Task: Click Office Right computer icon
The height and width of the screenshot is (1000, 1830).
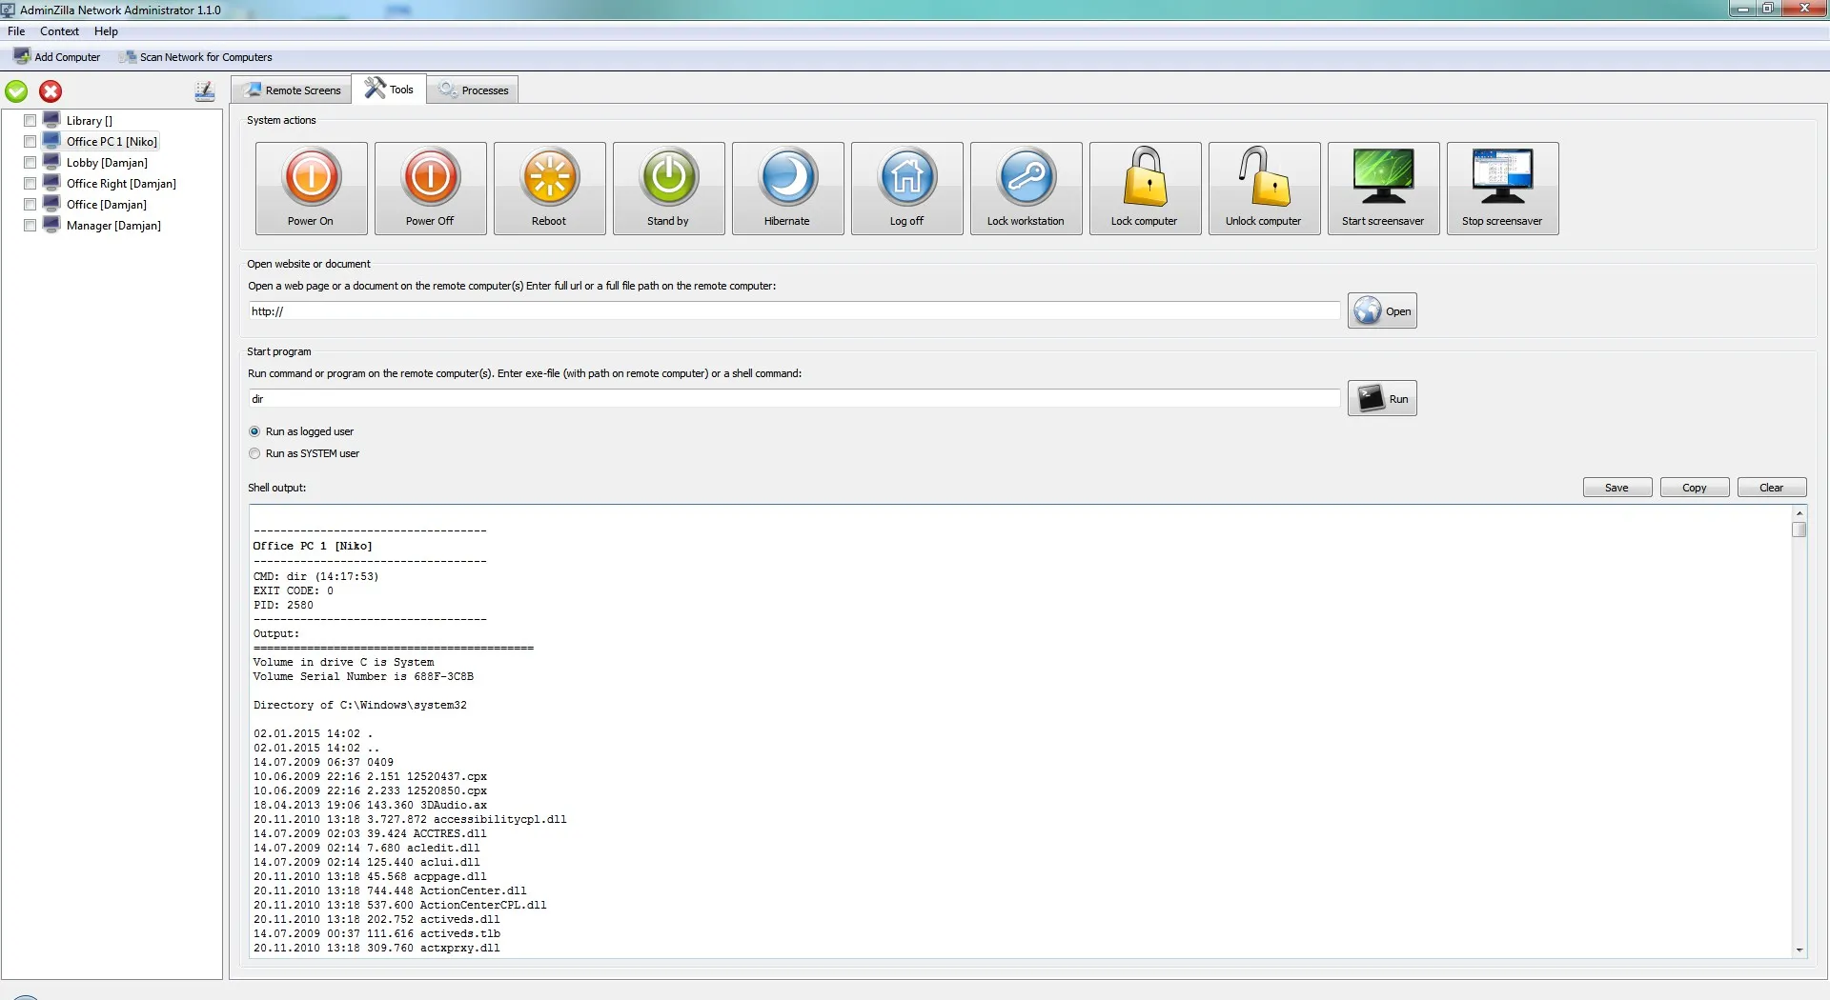Action: click(51, 183)
